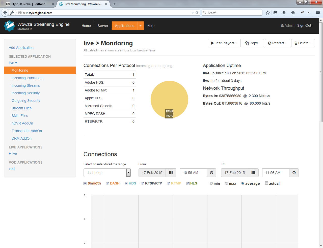Click the To time clock icon

(294, 173)
